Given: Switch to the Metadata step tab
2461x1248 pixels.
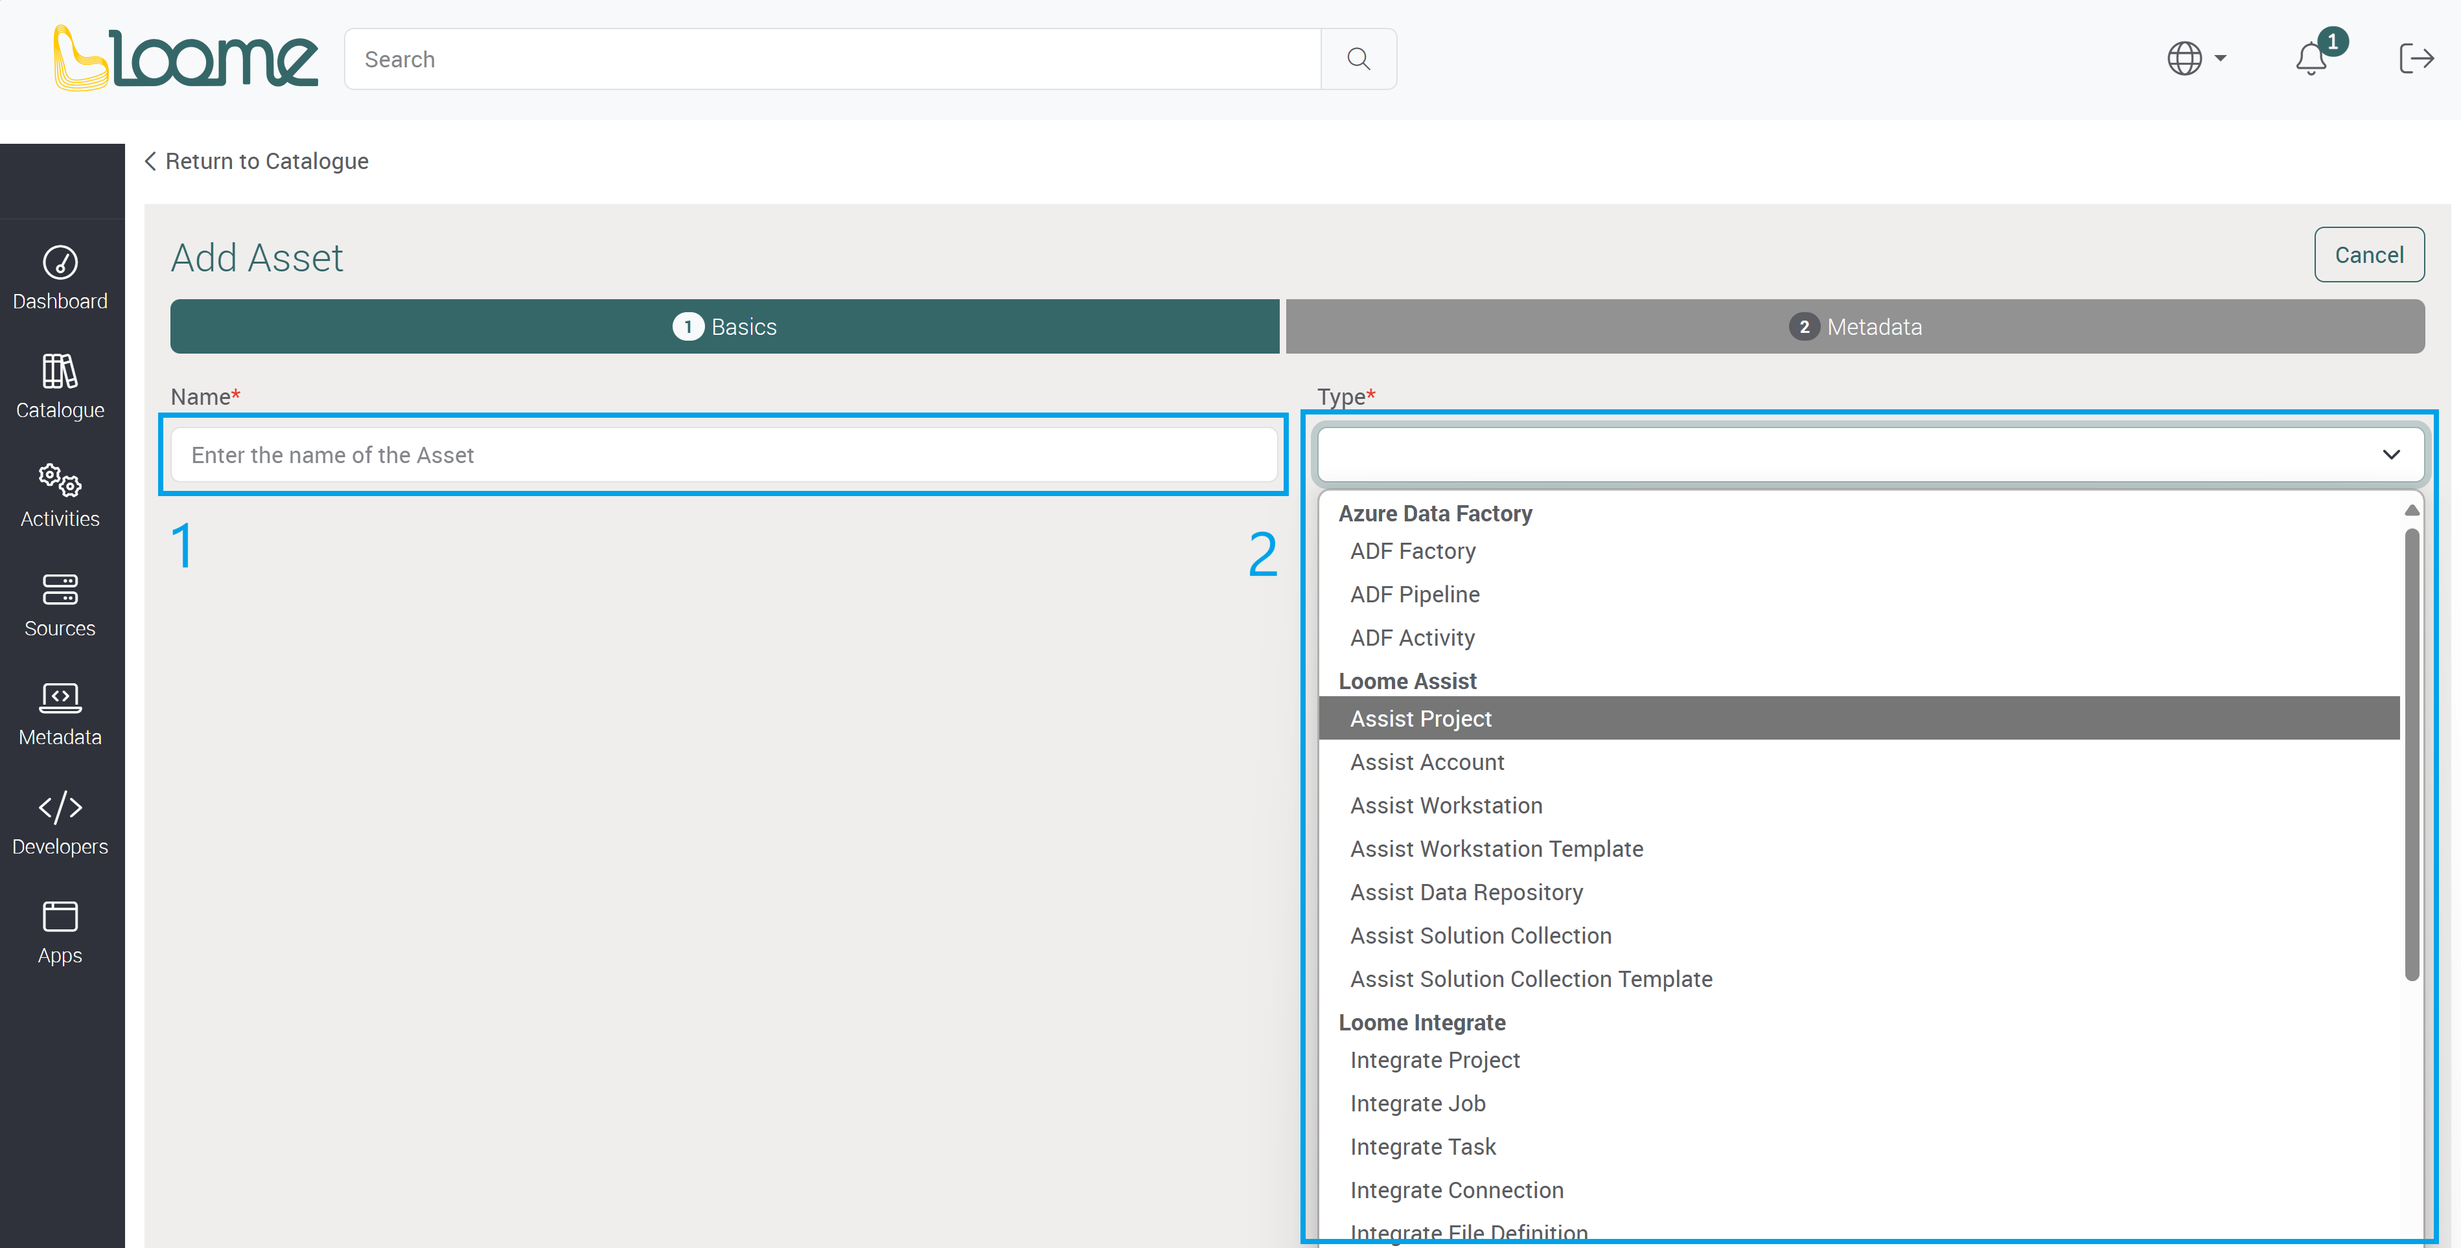Looking at the screenshot, I should [x=1855, y=326].
